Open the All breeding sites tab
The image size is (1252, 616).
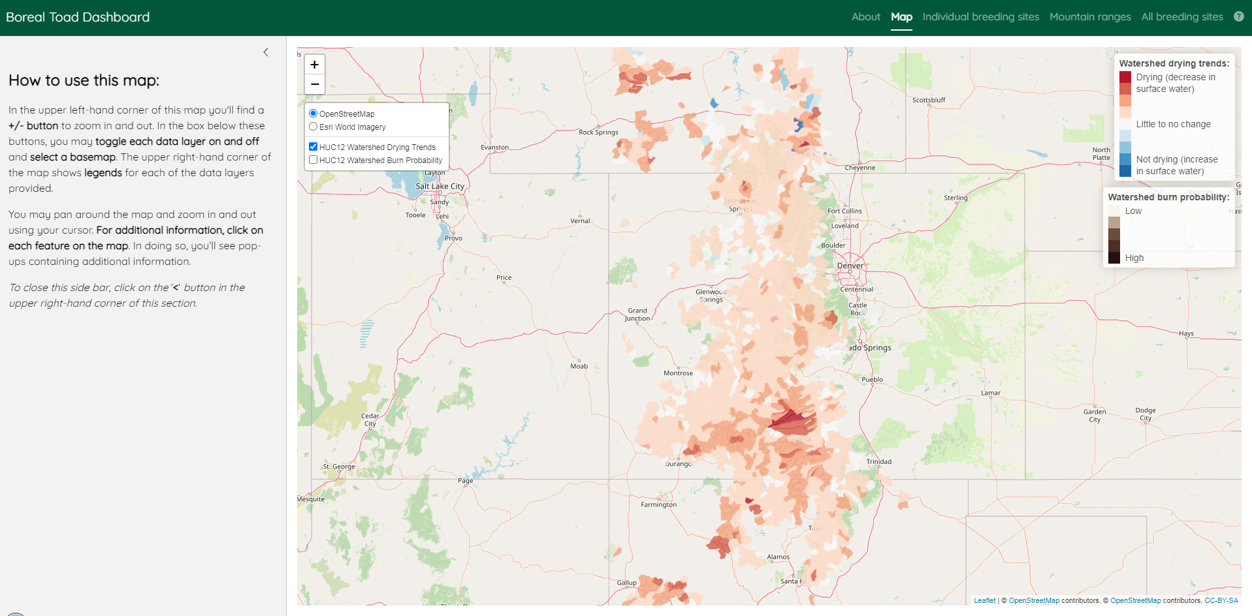[1181, 17]
